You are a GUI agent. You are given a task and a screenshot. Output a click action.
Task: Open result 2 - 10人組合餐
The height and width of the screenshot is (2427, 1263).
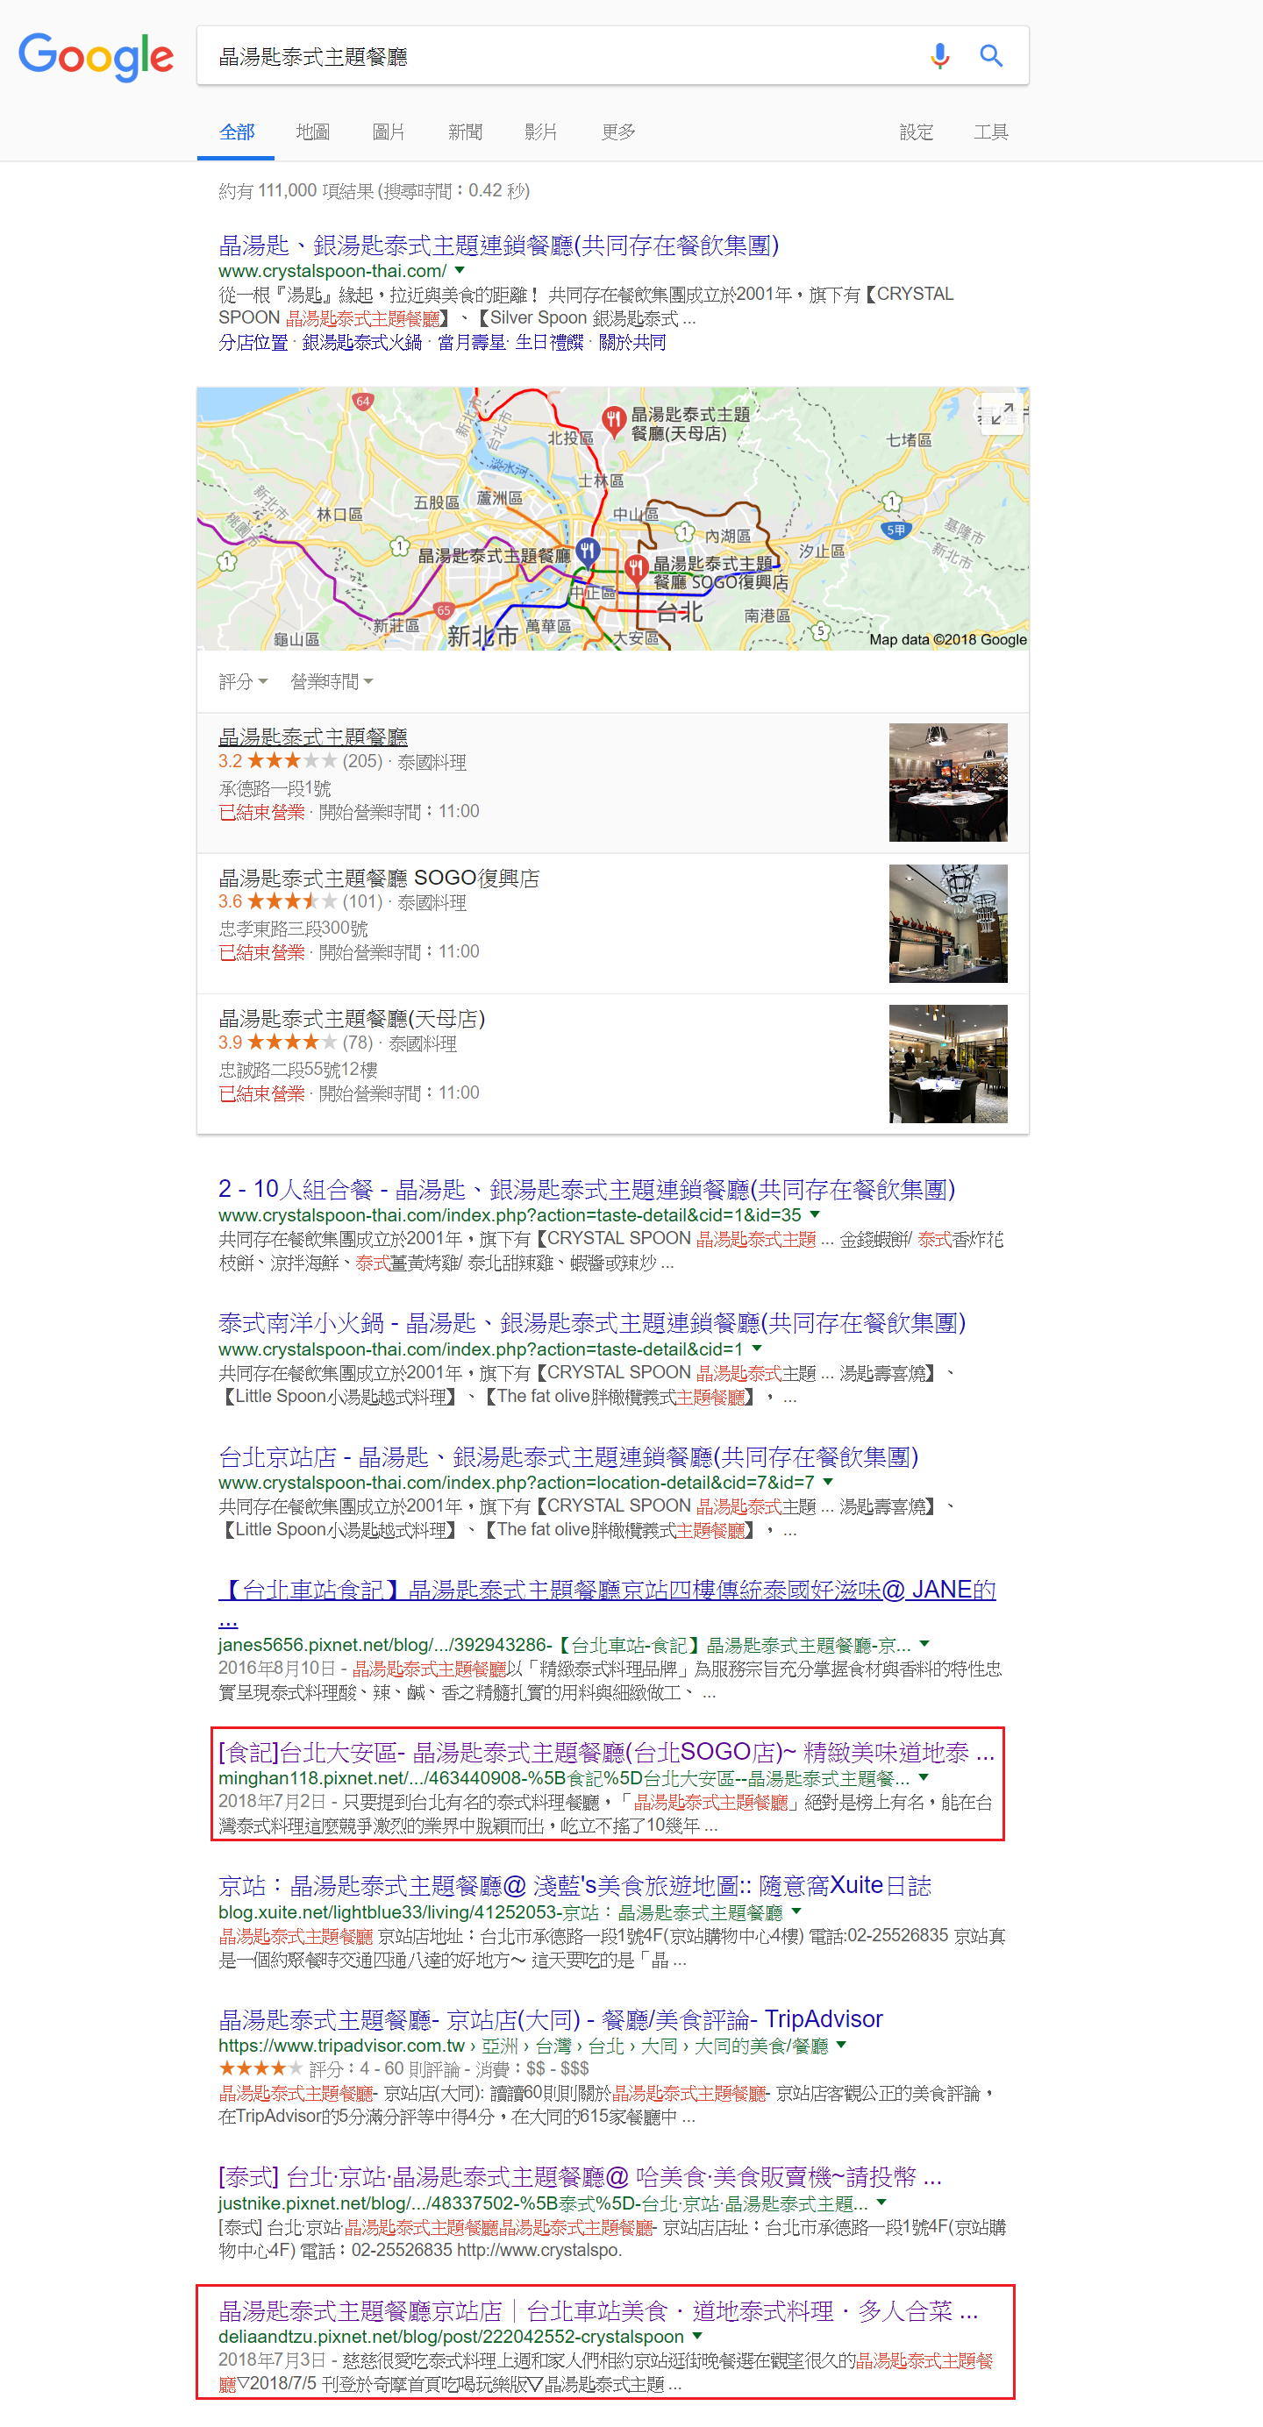pos(586,1190)
